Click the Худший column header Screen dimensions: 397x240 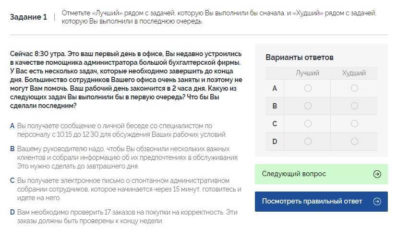[354, 73]
